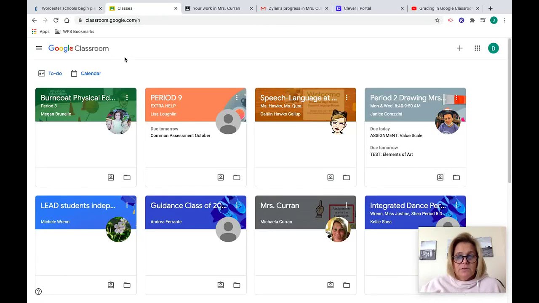Close the Classes browser tab
The height and width of the screenshot is (303, 539).
[176, 8]
